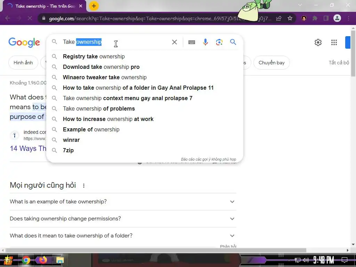Screen dimensions: 356x267
Task: Open a new tab
Action: [94, 6]
